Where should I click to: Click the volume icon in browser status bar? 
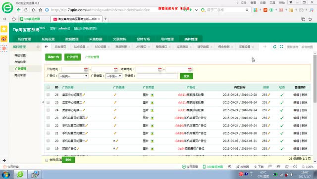(x=295, y=167)
